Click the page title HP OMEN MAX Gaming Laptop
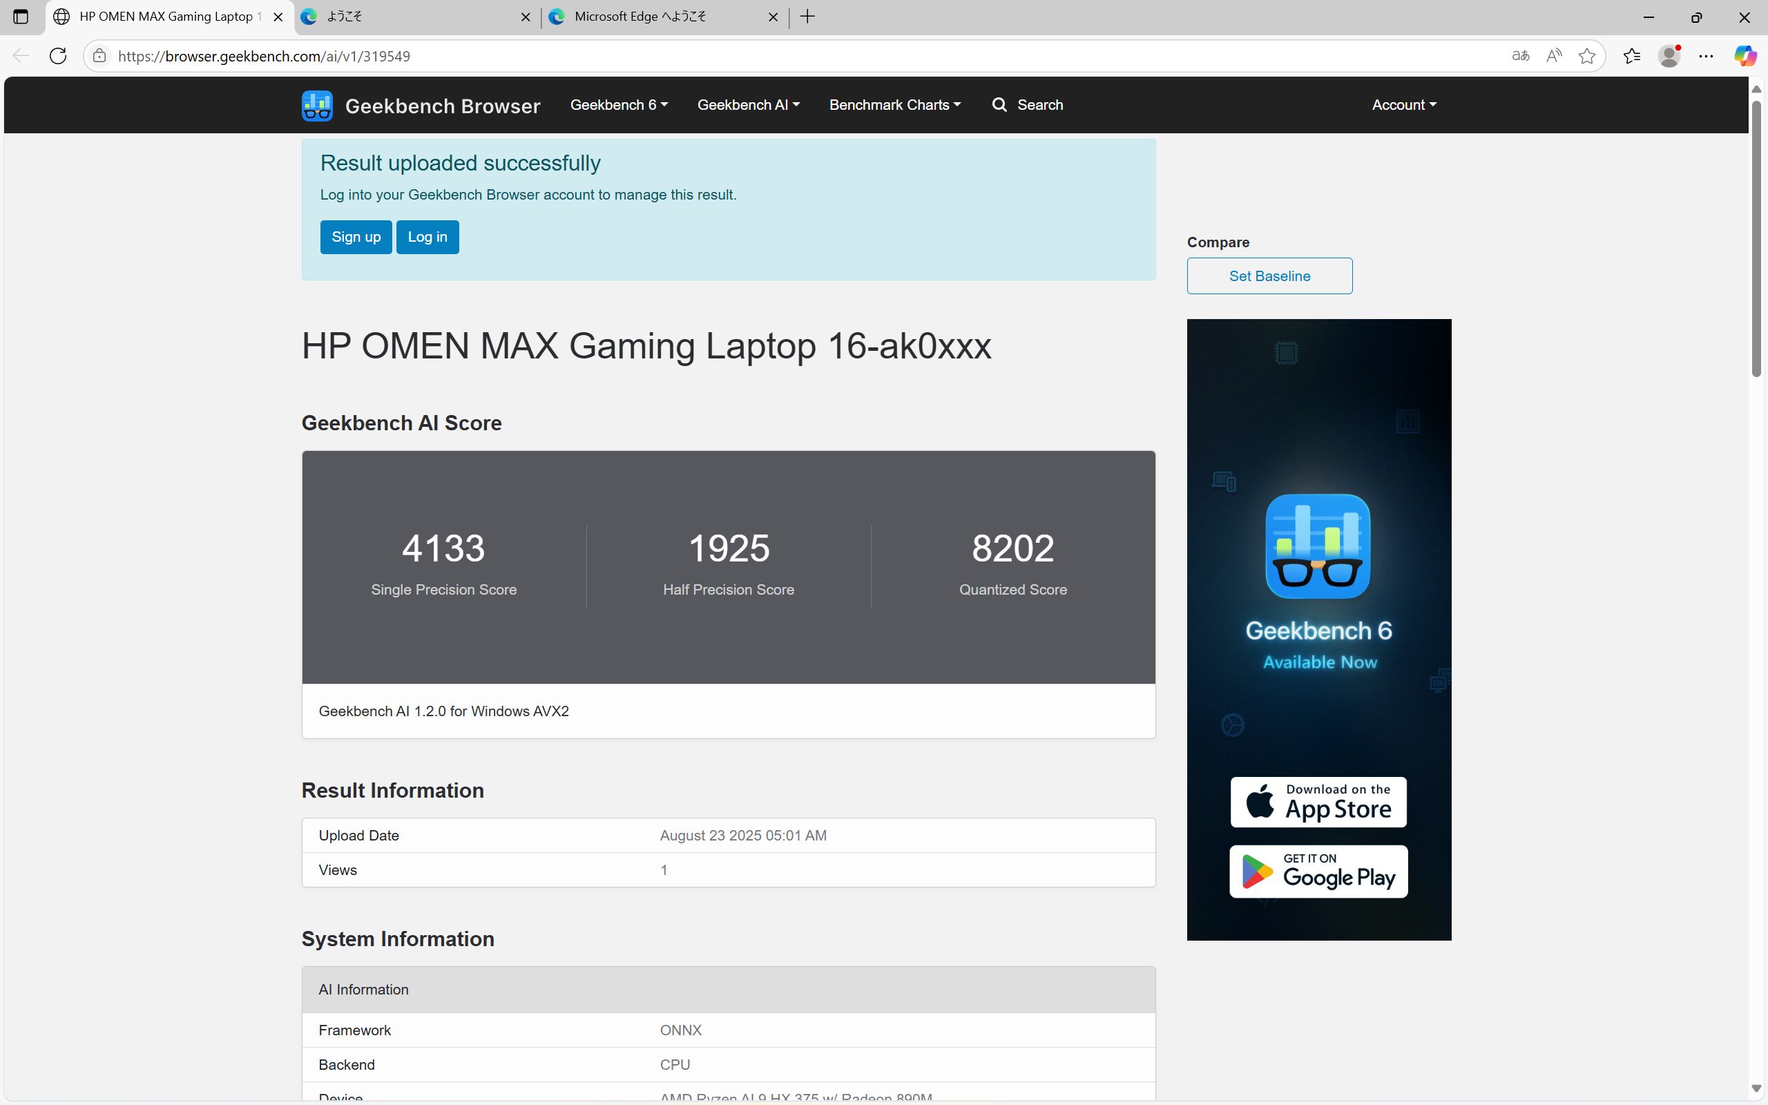This screenshot has height=1105, width=1768. point(646,346)
